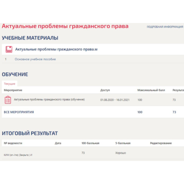Open the Основное учебное пособие link

click(35, 59)
